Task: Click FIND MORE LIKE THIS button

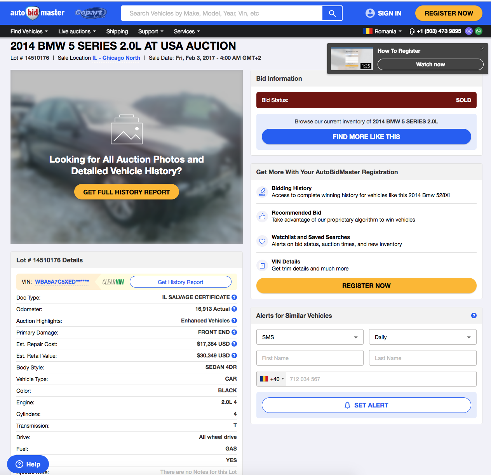Action: [366, 137]
